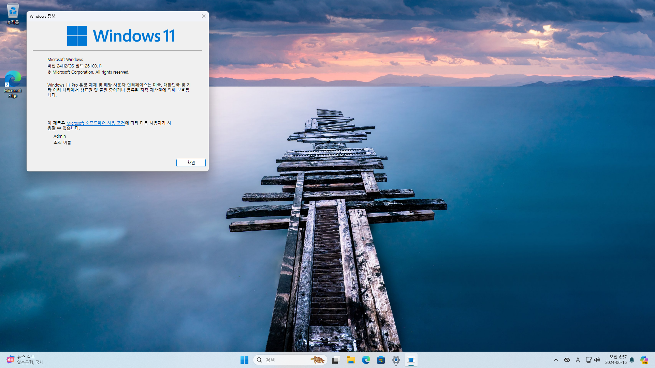Click the volume speaker tray icon
The height and width of the screenshot is (368, 655).
tap(597, 360)
